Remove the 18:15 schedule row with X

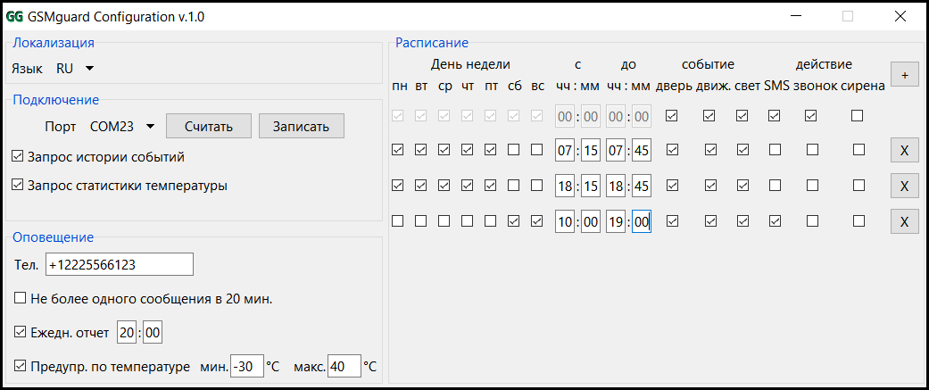click(904, 186)
